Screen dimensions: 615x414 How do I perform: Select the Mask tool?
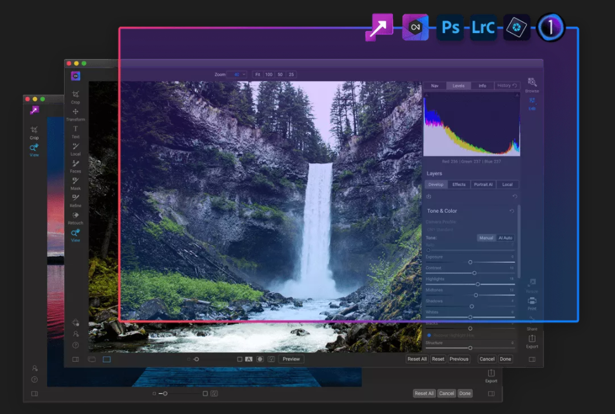76,184
